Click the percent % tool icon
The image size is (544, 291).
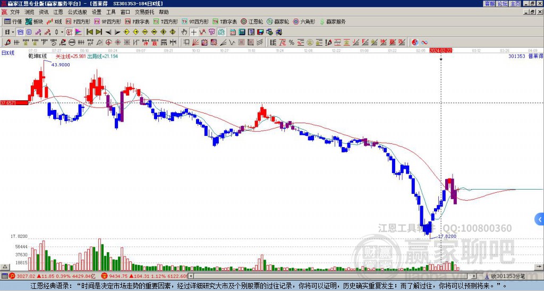pyautogui.click(x=292, y=42)
